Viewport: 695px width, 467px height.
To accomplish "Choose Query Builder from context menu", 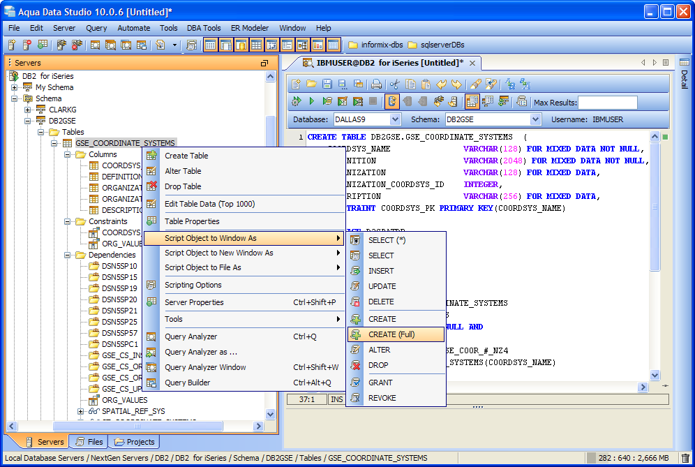I will coord(245,383).
